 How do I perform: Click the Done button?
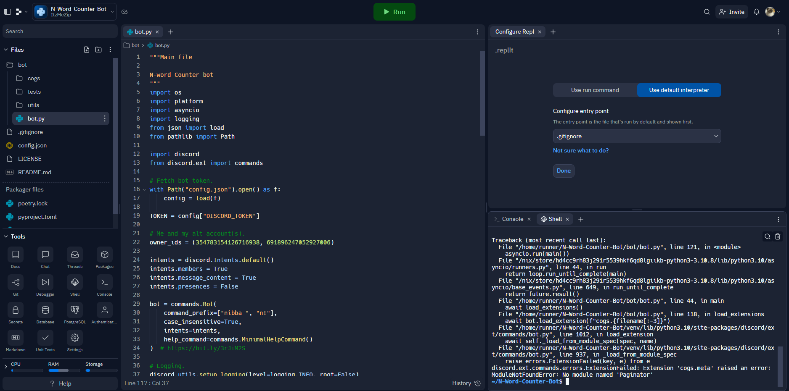pos(564,171)
